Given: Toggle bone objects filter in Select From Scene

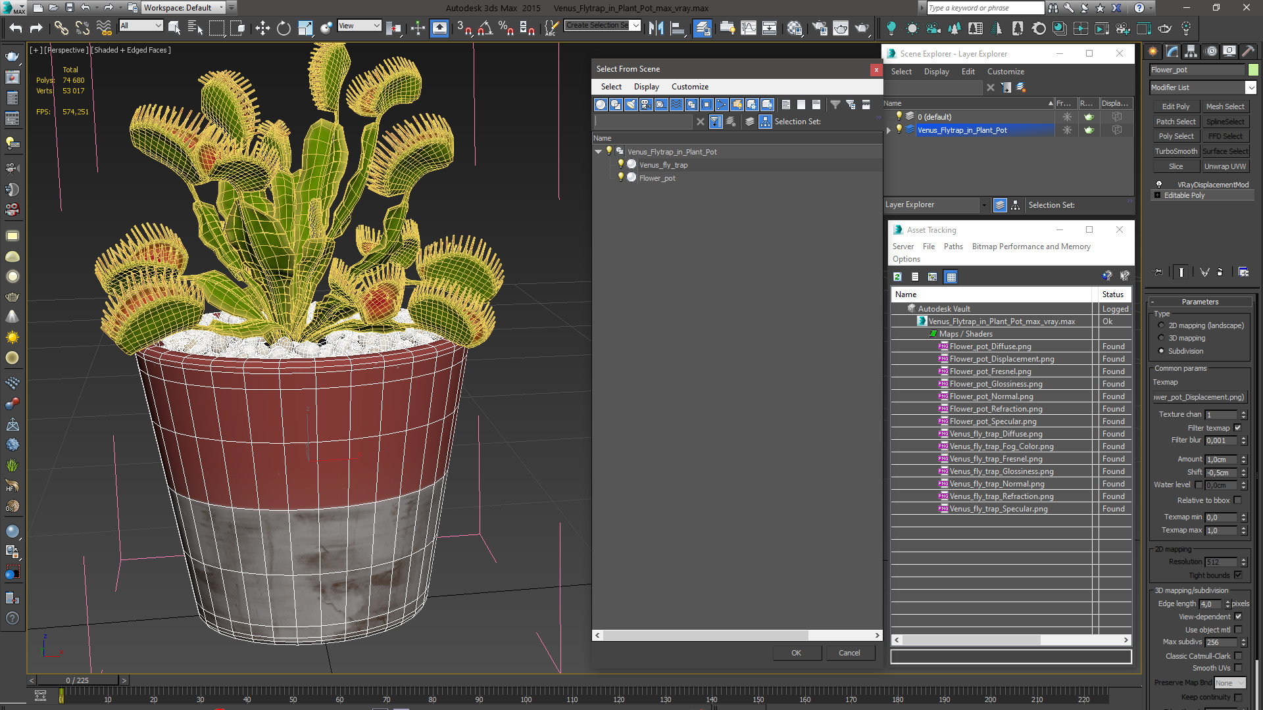Looking at the screenshot, I should click(x=722, y=105).
